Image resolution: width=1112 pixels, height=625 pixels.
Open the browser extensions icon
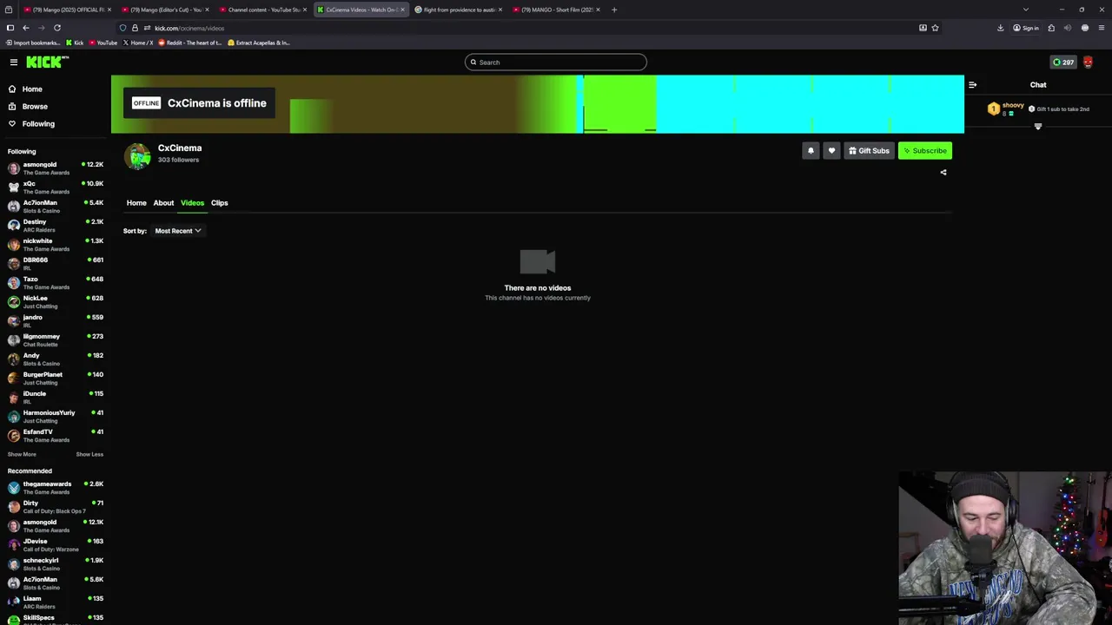point(1051,28)
